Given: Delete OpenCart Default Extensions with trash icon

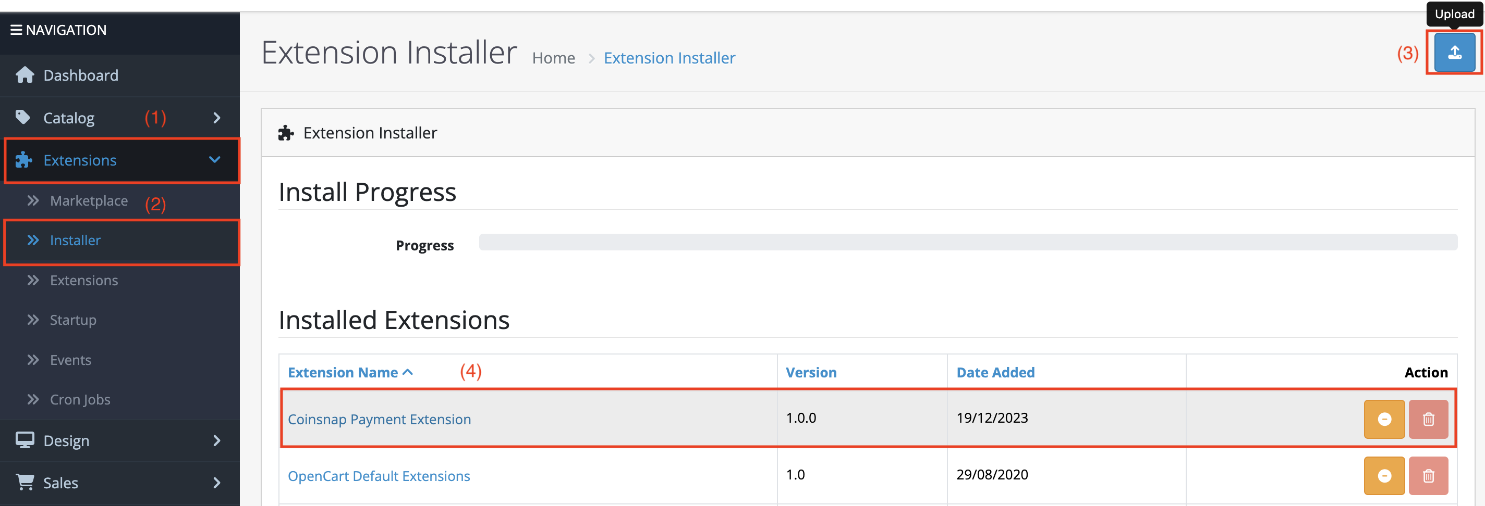Looking at the screenshot, I should [1428, 475].
